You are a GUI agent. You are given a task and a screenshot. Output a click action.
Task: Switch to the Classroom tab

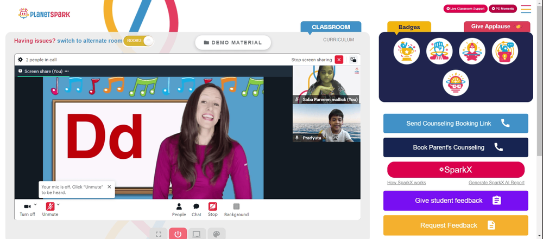click(331, 27)
